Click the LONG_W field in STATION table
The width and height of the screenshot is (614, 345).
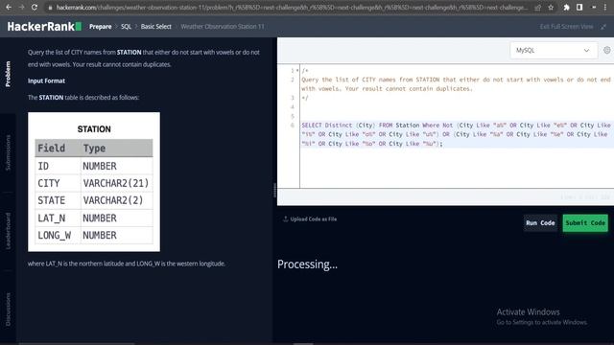(54, 235)
